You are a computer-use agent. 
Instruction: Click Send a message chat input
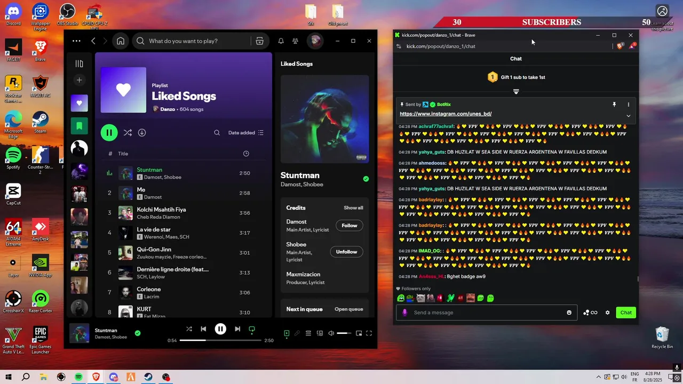pos(487,313)
